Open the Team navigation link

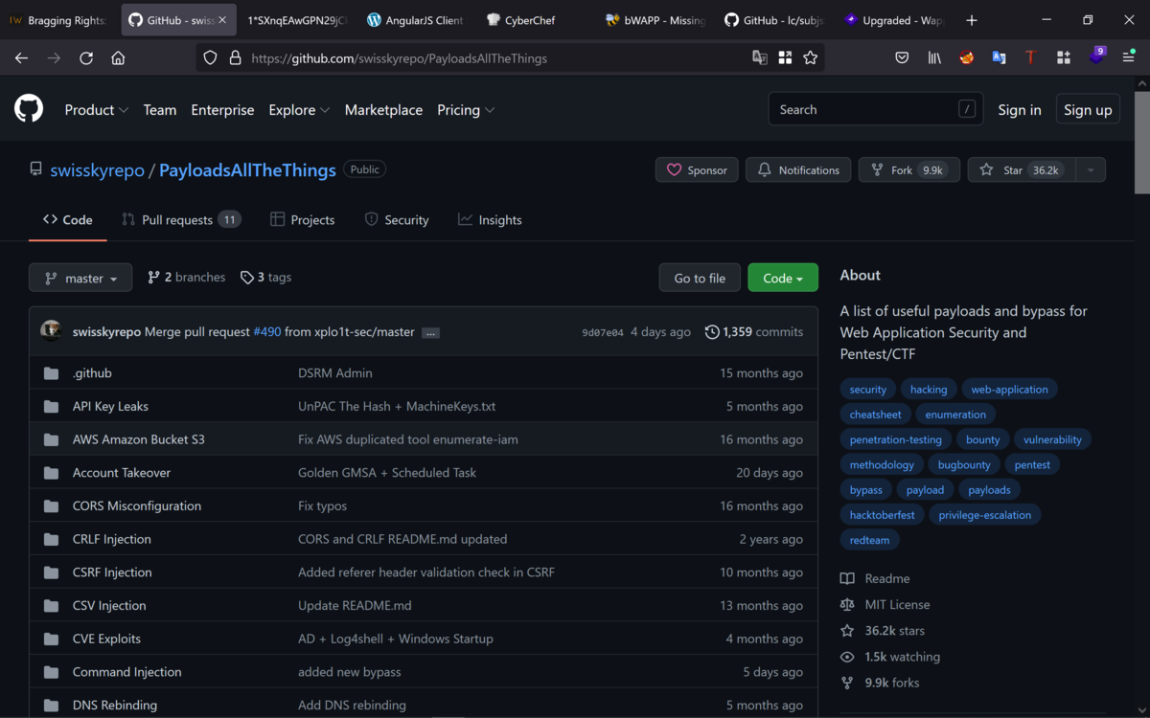pos(160,110)
